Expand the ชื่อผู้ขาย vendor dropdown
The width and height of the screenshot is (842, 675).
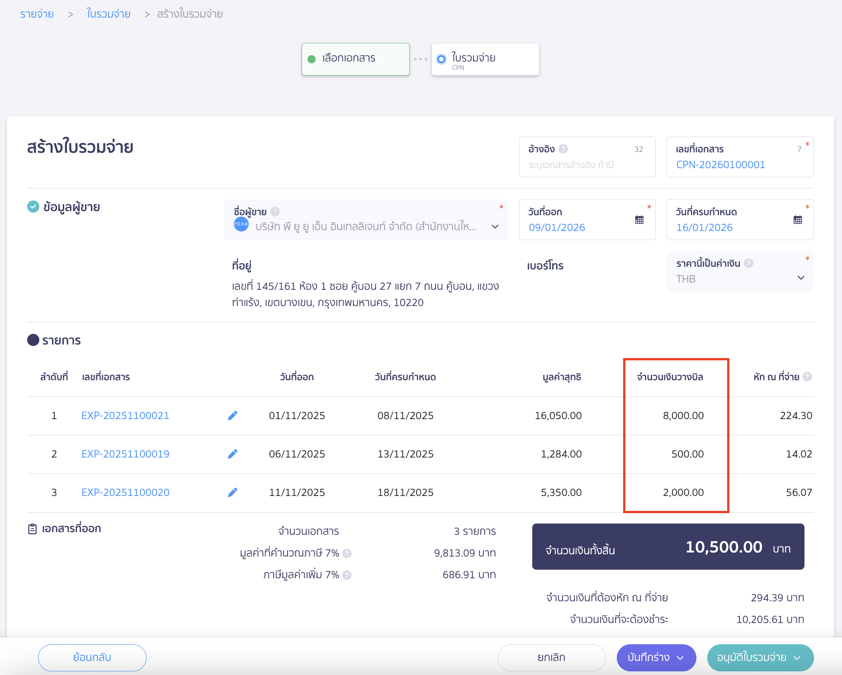(495, 227)
